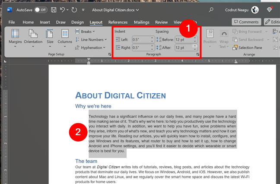Screen dimensions: 280x184
Task: Open the search magnifier
Action: (211, 10)
